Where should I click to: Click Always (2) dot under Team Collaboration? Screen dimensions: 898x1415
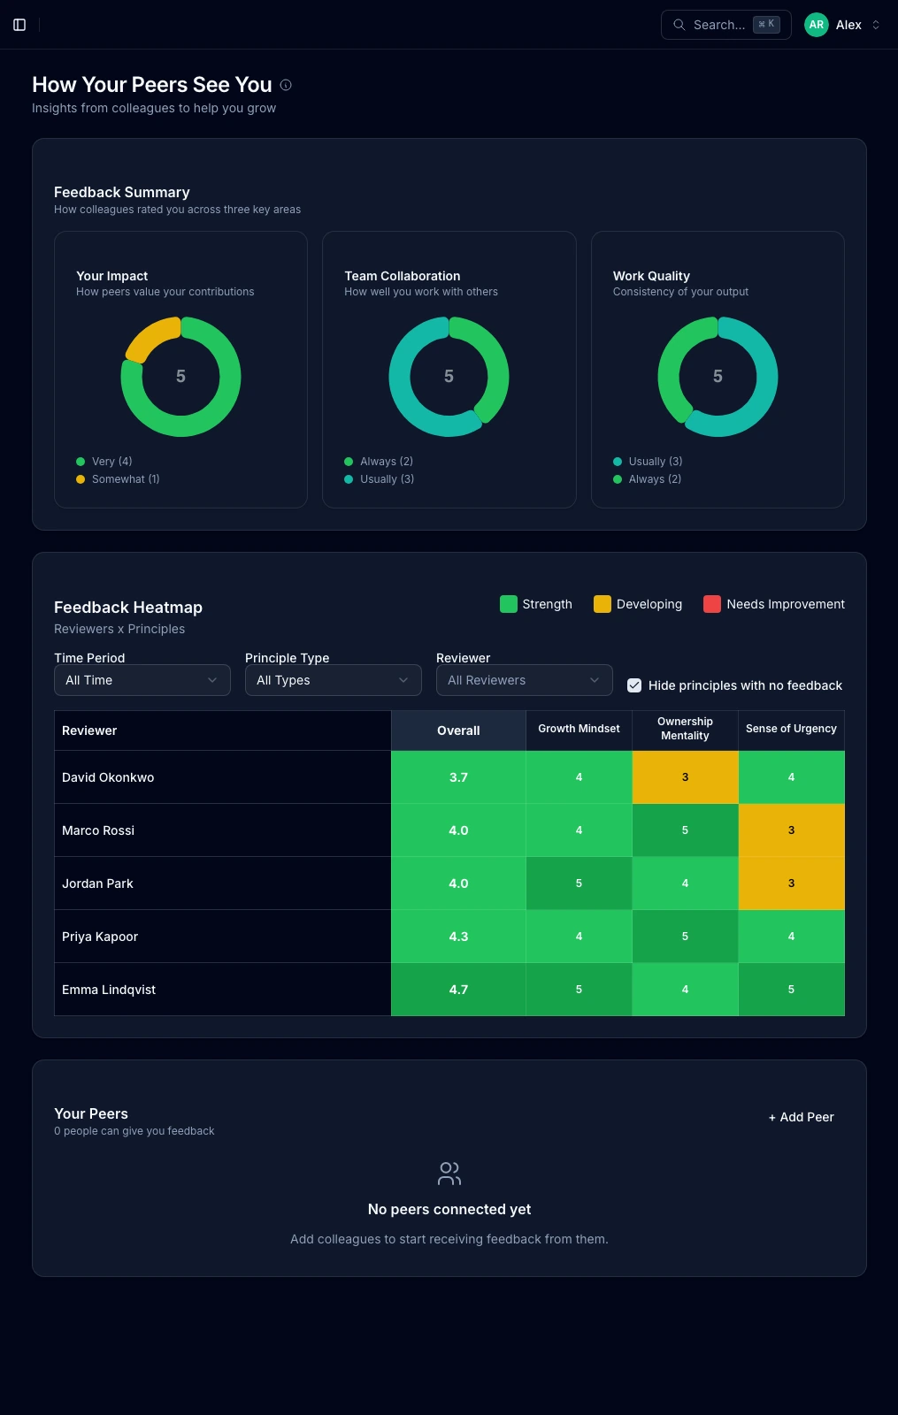(349, 462)
